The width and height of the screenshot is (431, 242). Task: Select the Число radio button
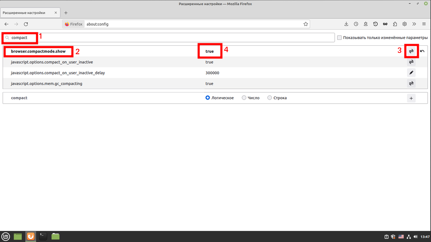click(x=244, y=98)
